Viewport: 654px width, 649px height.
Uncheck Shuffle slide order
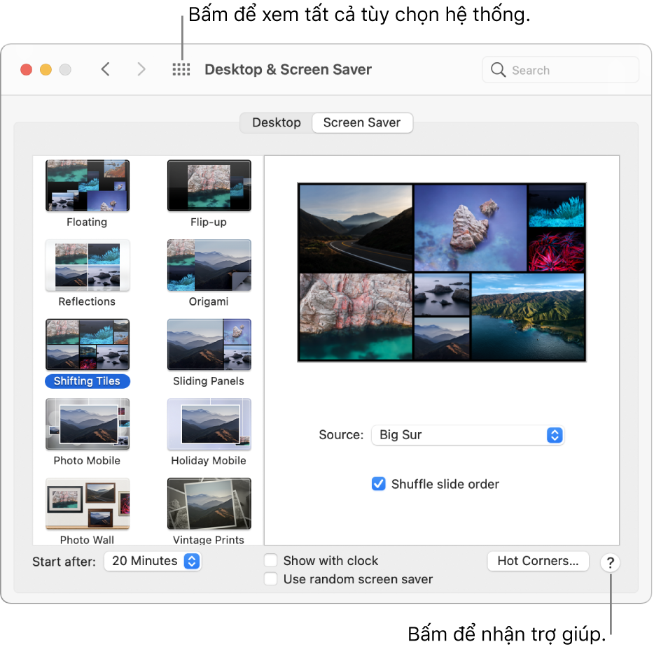click(x=379, y=484)
